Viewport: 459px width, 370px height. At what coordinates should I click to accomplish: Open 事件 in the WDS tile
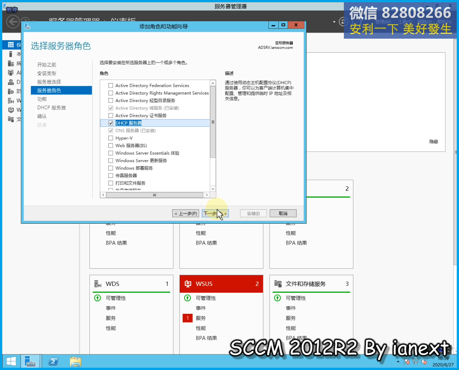point(111,308)
